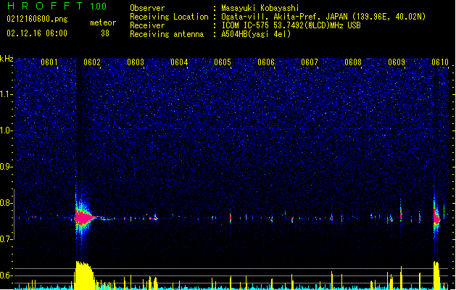The image size is (456, 290).
Task: Click the 0602 time marker
Action: pyautogui.click(x=92, y=62)
